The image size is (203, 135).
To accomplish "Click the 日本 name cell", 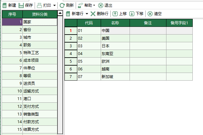I will [115, 46].
